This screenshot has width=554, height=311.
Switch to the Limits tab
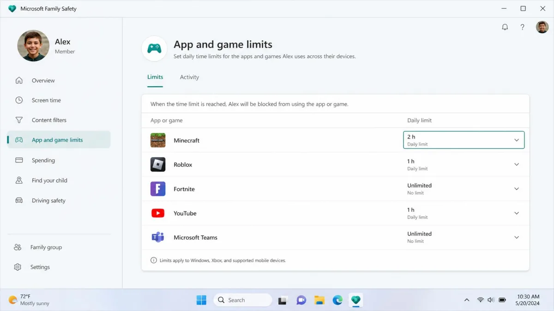(x=155, y=77)
